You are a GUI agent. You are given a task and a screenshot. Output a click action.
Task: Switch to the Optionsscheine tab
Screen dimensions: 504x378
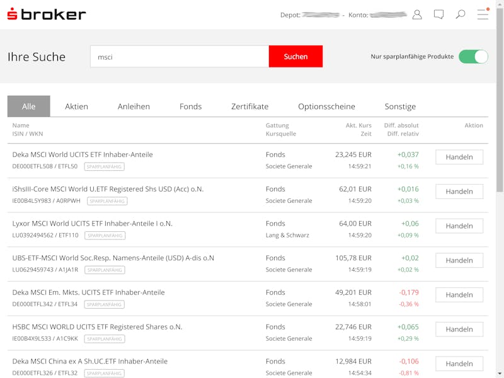tap(326, 106)
